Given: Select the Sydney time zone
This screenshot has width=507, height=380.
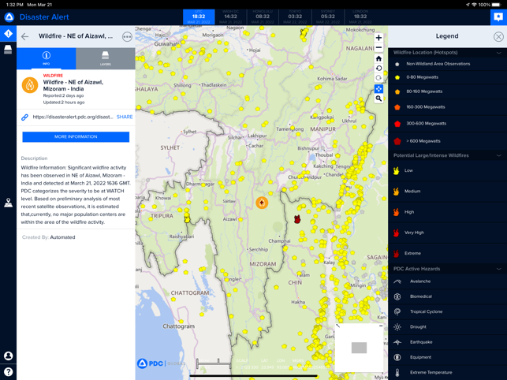Looking at the screenshot, I should click(x=327, y=17).
